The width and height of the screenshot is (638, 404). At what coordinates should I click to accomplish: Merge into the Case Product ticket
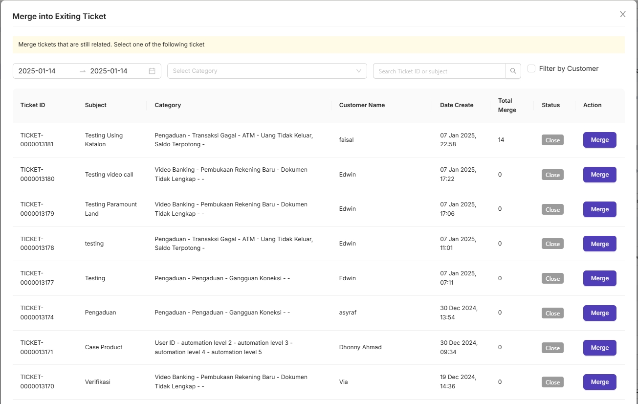[x=599, y=348]
